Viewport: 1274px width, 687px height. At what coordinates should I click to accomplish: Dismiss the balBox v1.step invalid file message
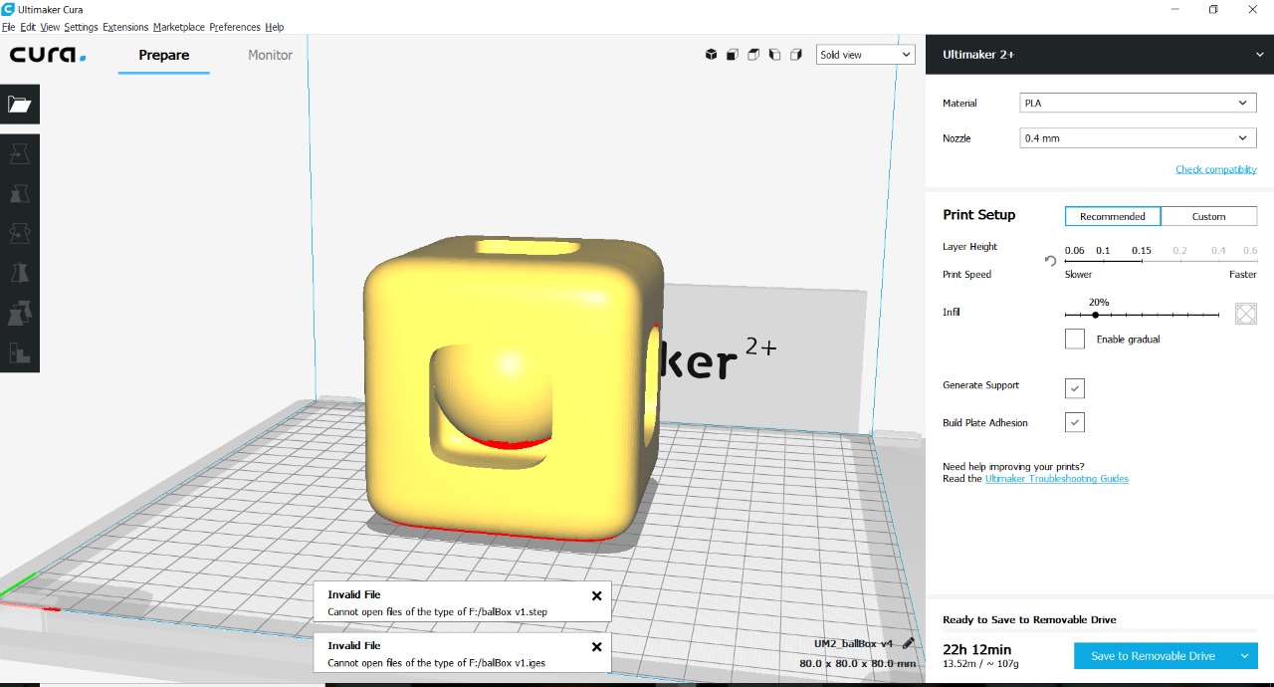(596, 595)
